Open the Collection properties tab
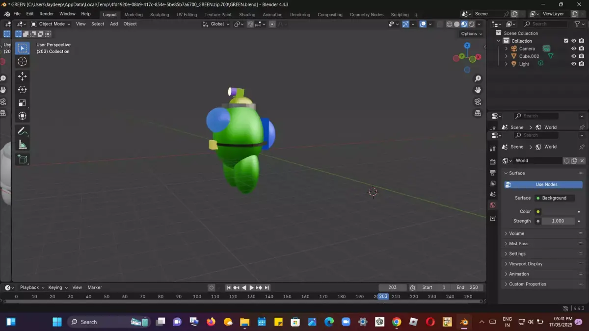 (493, 218)
